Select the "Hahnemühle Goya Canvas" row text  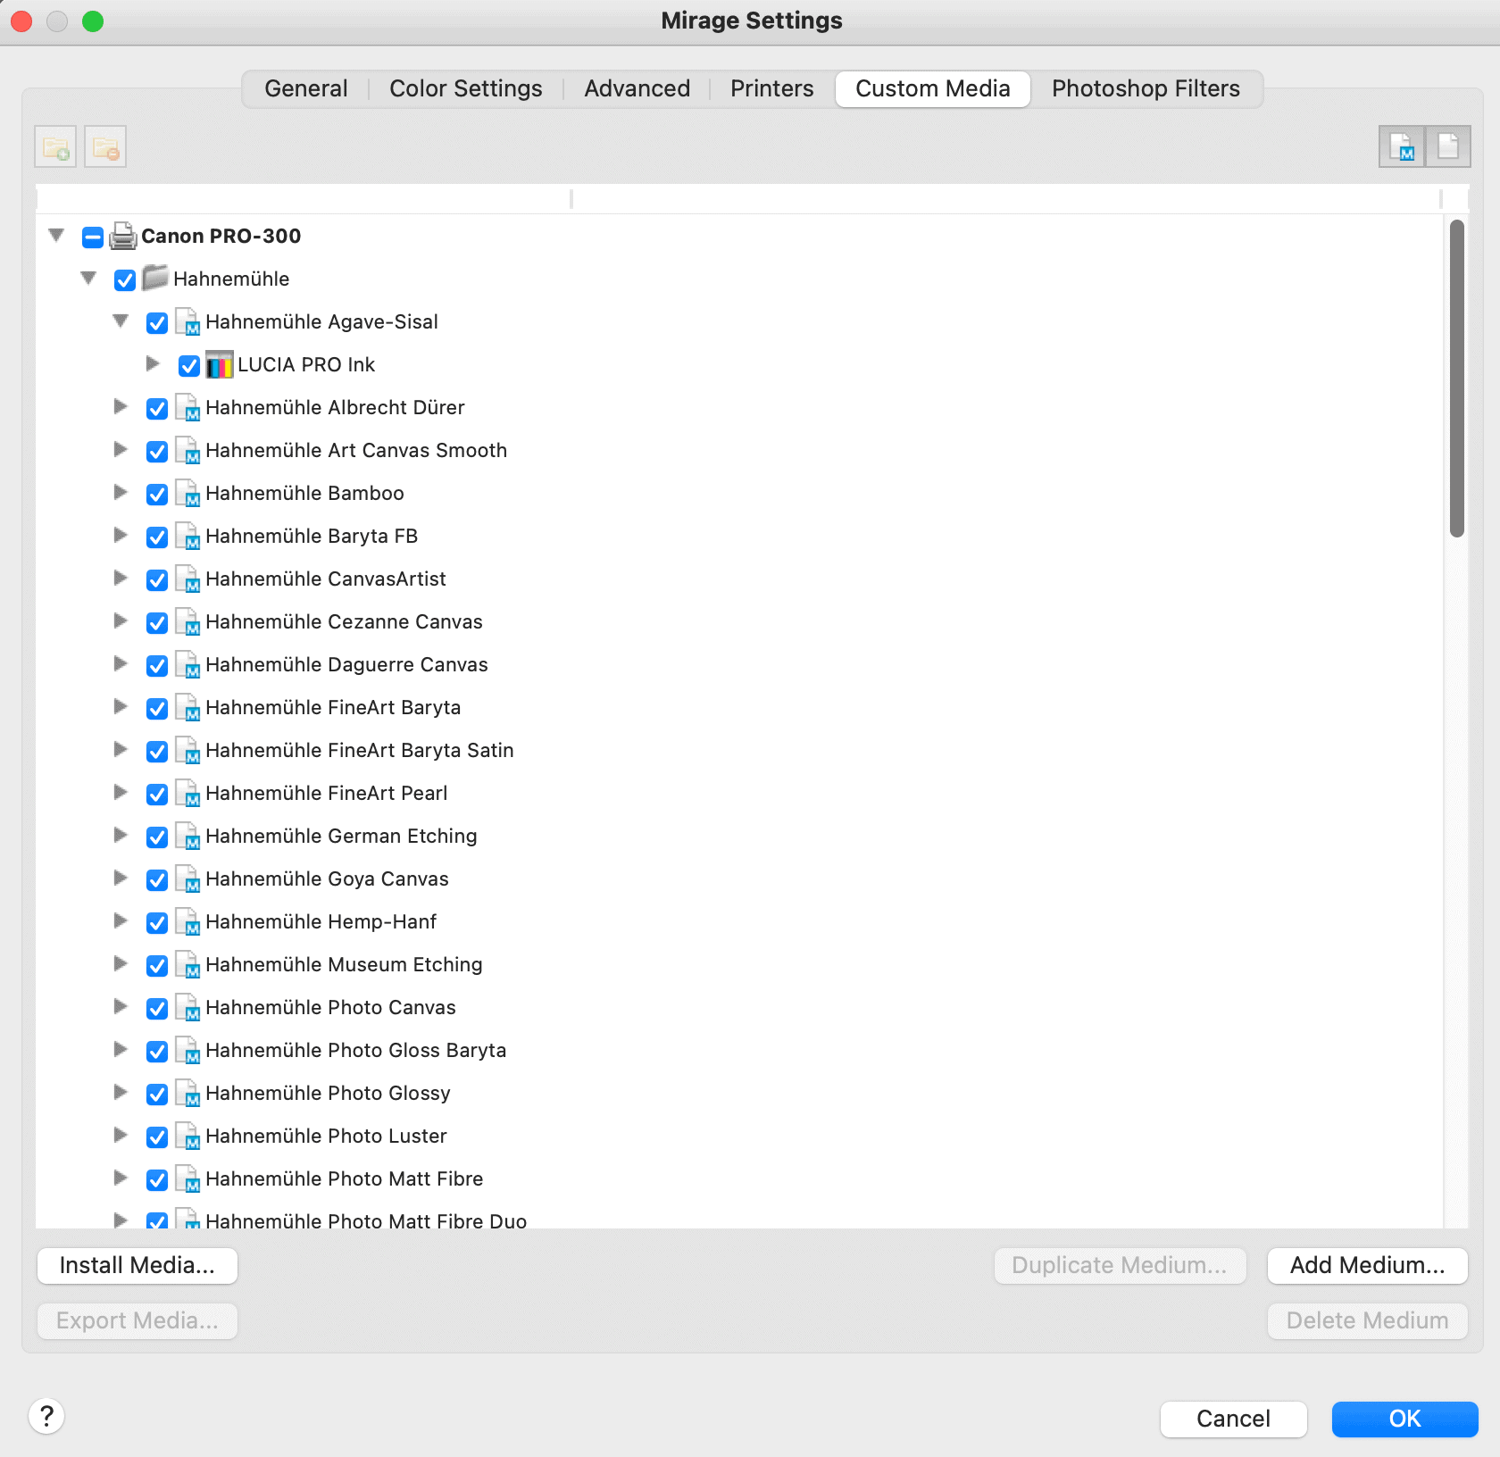click(328, 878)
